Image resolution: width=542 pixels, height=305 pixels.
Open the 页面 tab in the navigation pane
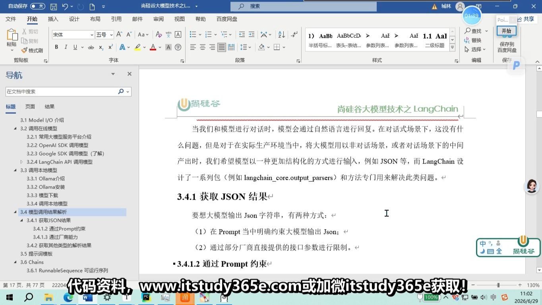[x=30, y=107]
